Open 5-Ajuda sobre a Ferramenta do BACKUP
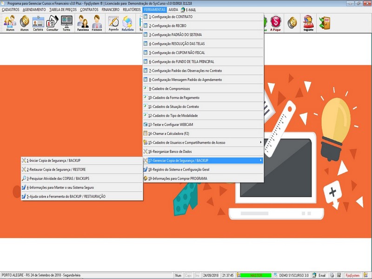Viewport: 372px width, 279px height. pos(82,196)
